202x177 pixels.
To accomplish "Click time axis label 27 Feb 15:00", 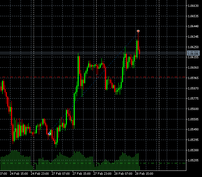I will pos(82,174).
